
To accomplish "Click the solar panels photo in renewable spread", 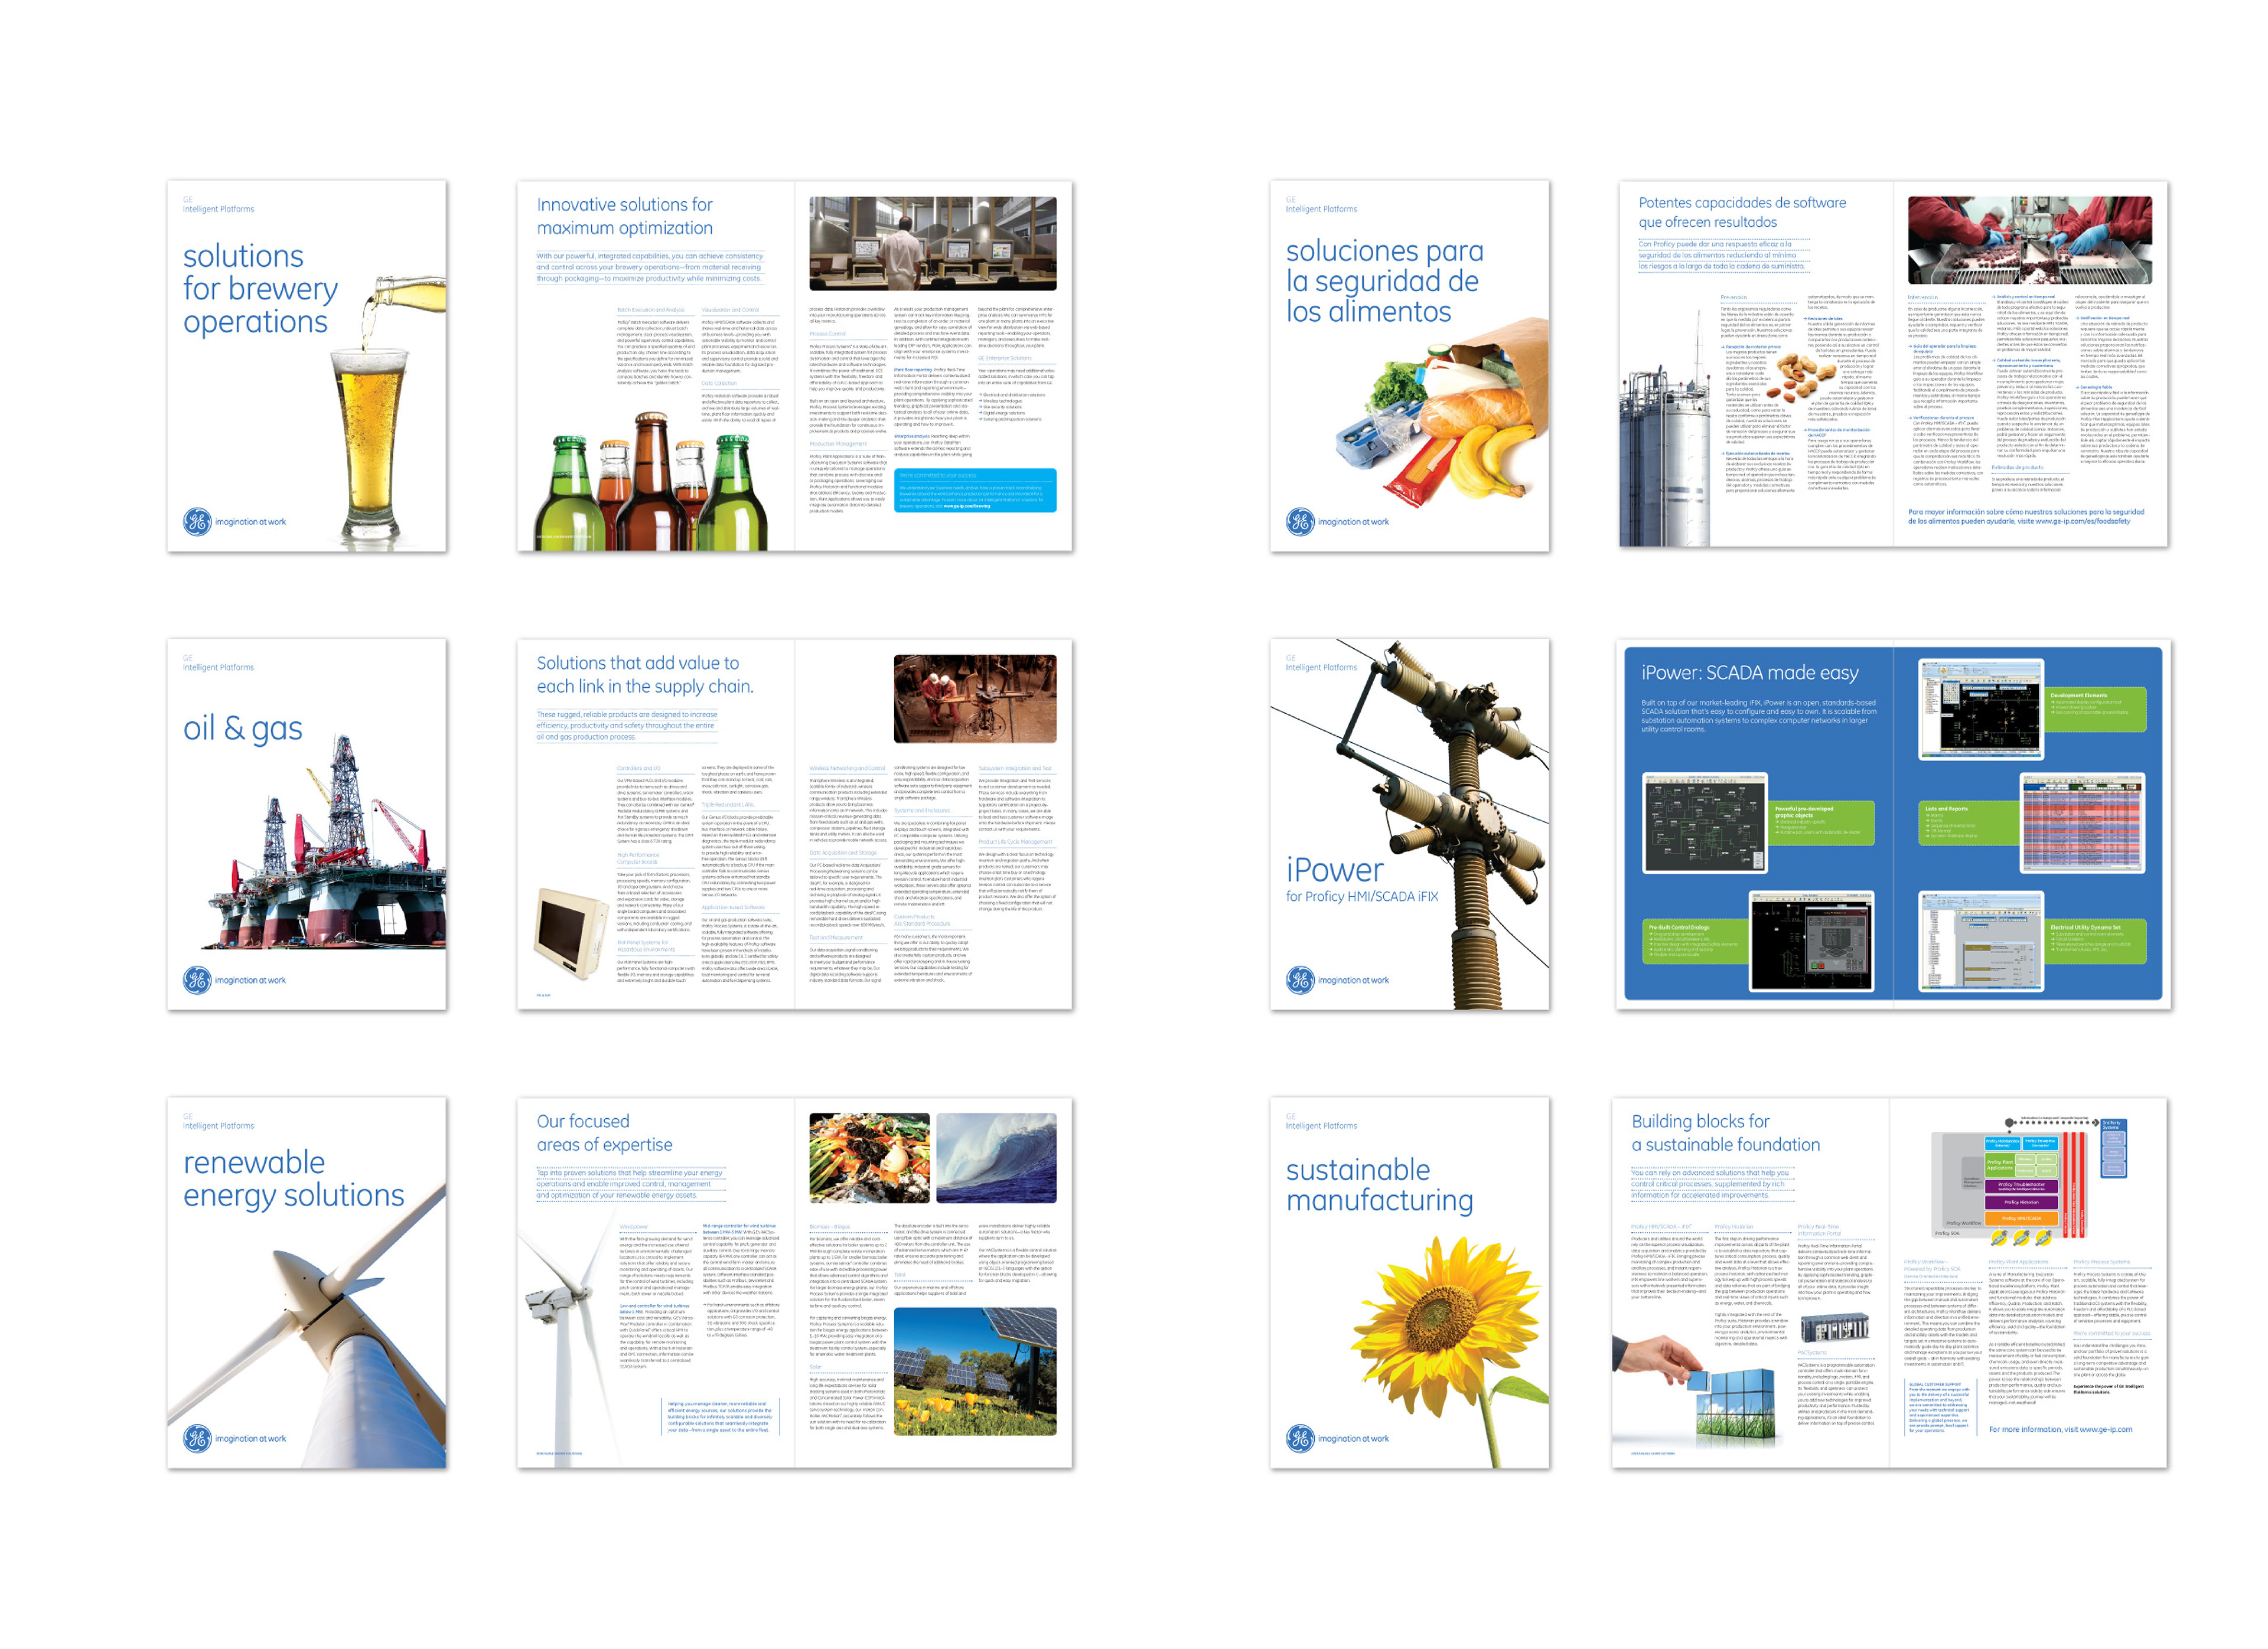I will coord(974,1371).
